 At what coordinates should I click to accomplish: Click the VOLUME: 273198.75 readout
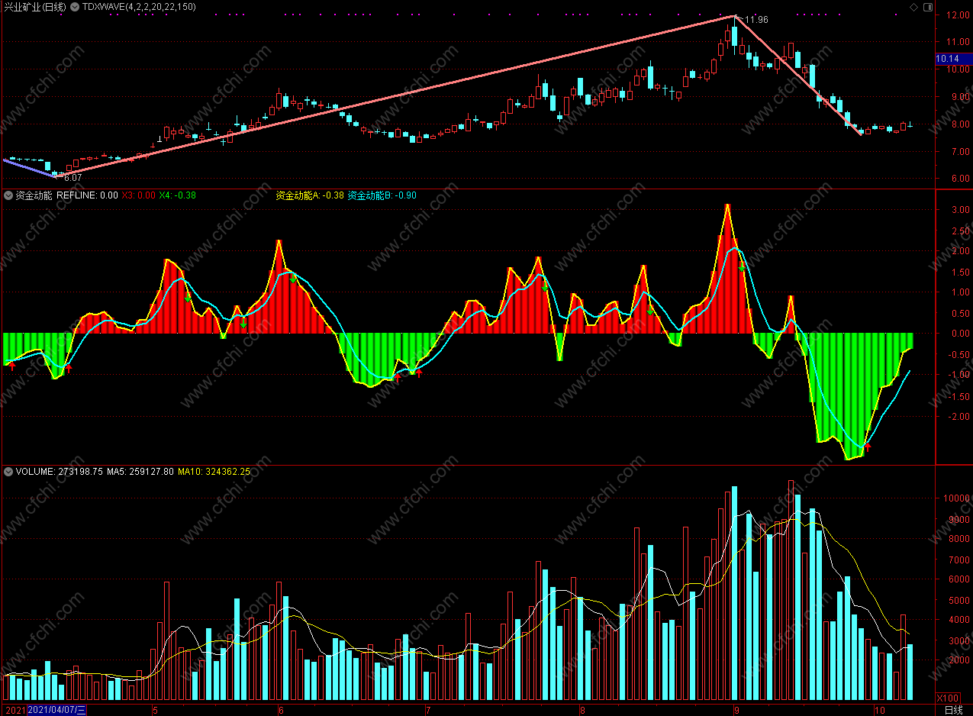pos(60,472)
